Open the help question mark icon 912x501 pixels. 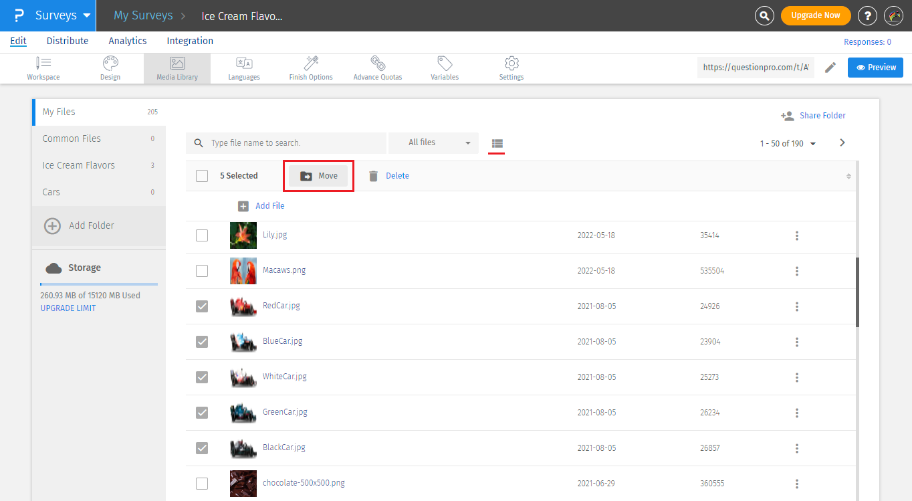[867, 15]
